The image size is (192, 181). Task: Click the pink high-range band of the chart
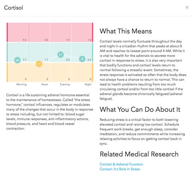(x=50, y=32)
